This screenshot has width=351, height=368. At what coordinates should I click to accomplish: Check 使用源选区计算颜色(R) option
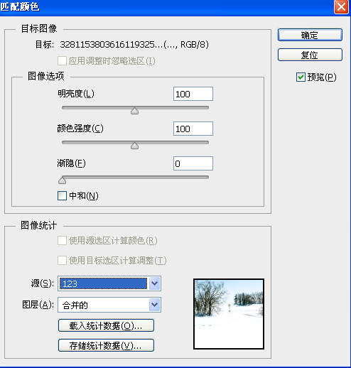click(x=62, y=241)
